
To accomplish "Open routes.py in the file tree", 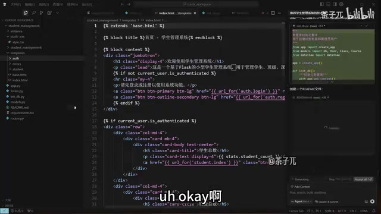I will [x=17, y=118].
